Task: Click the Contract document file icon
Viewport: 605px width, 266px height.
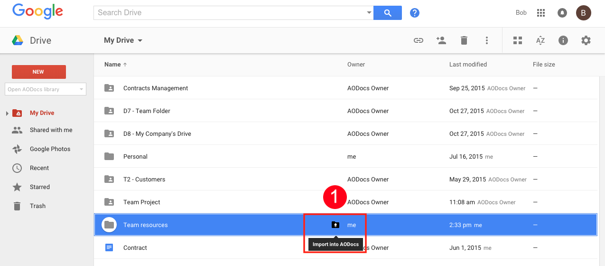Action: click(109, 247)
